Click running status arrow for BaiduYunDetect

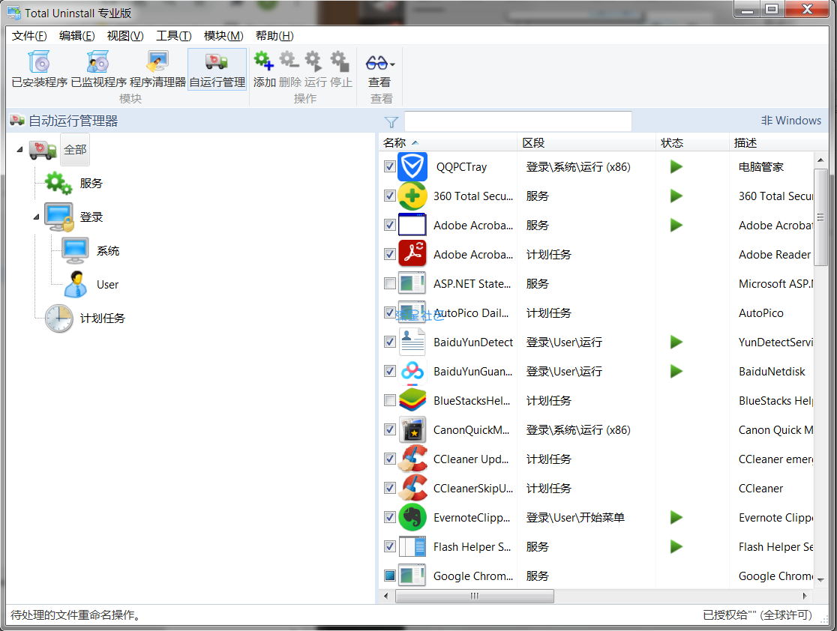(x=676, y=342)
